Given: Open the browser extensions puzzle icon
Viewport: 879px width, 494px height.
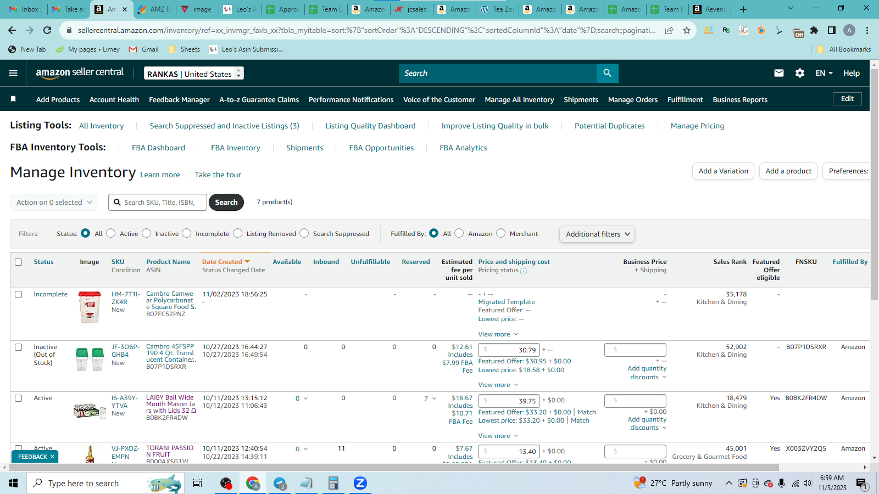Looking at the screenshot, I should (814, 30).
